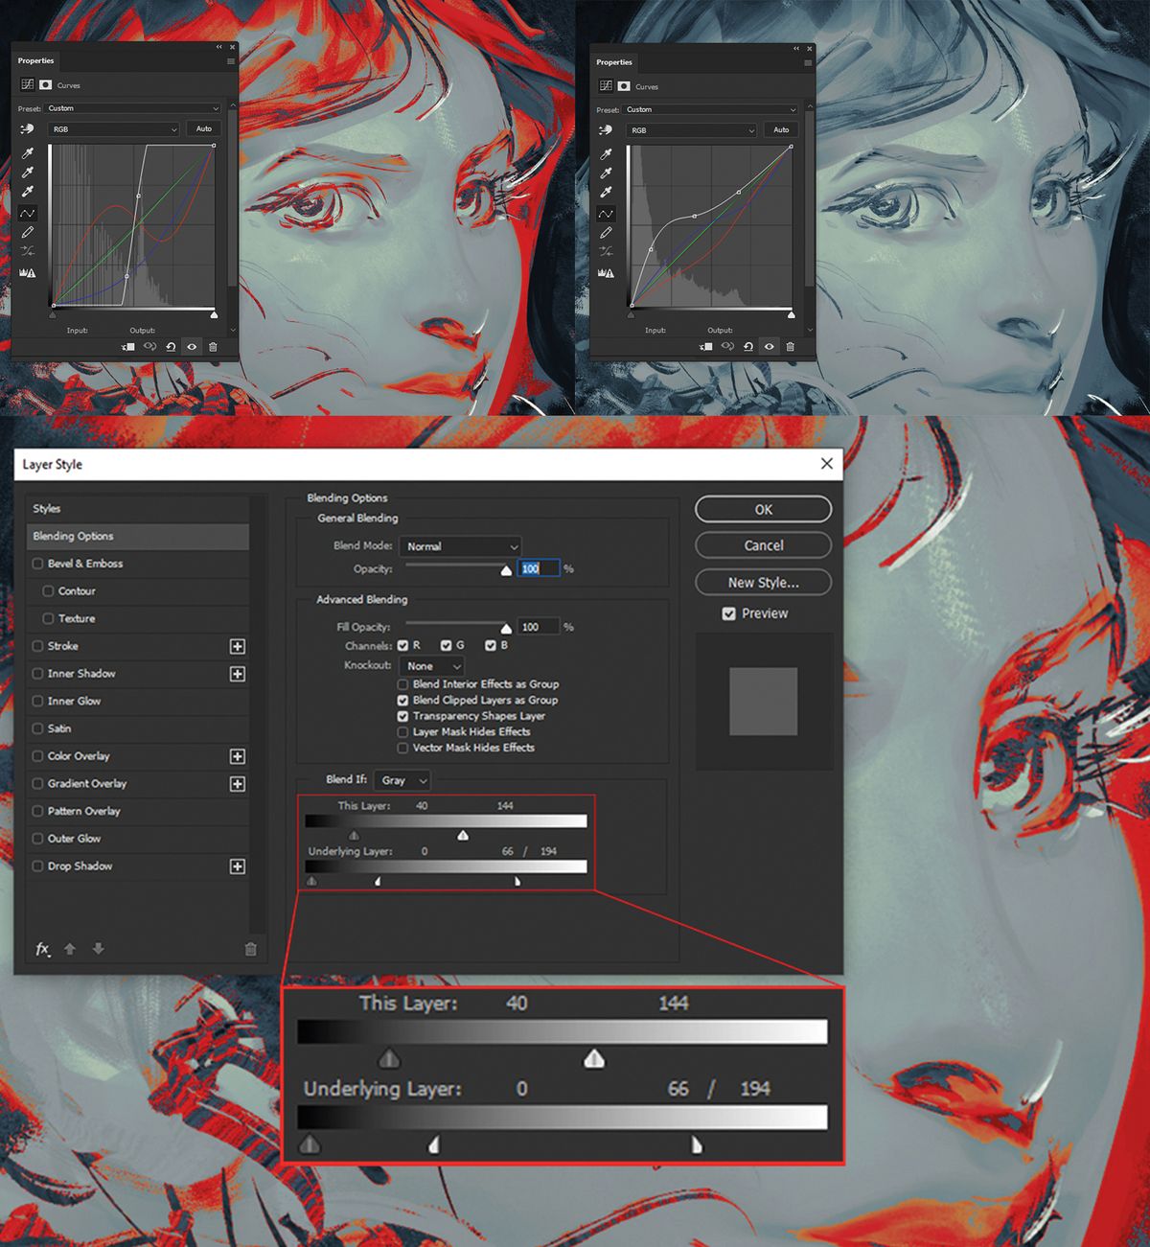This screenshot has height=1247, width=1150.
Task: Click the Opacity field showing 100
Action: [x=539, y=568]
